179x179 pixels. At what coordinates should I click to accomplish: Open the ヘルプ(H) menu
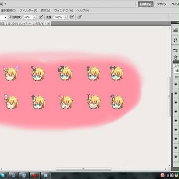[x=83, y=10]
